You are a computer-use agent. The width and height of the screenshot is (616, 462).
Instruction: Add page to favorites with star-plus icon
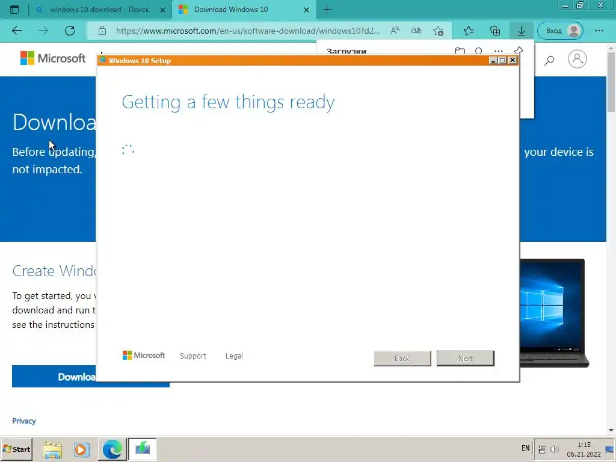[438, 31]
